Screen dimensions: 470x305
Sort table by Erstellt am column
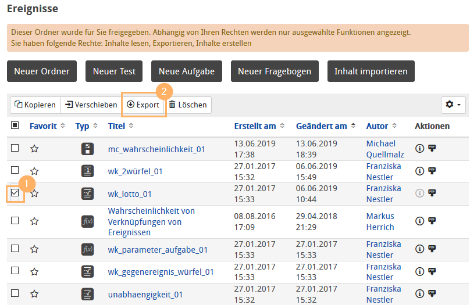[255, 126]
